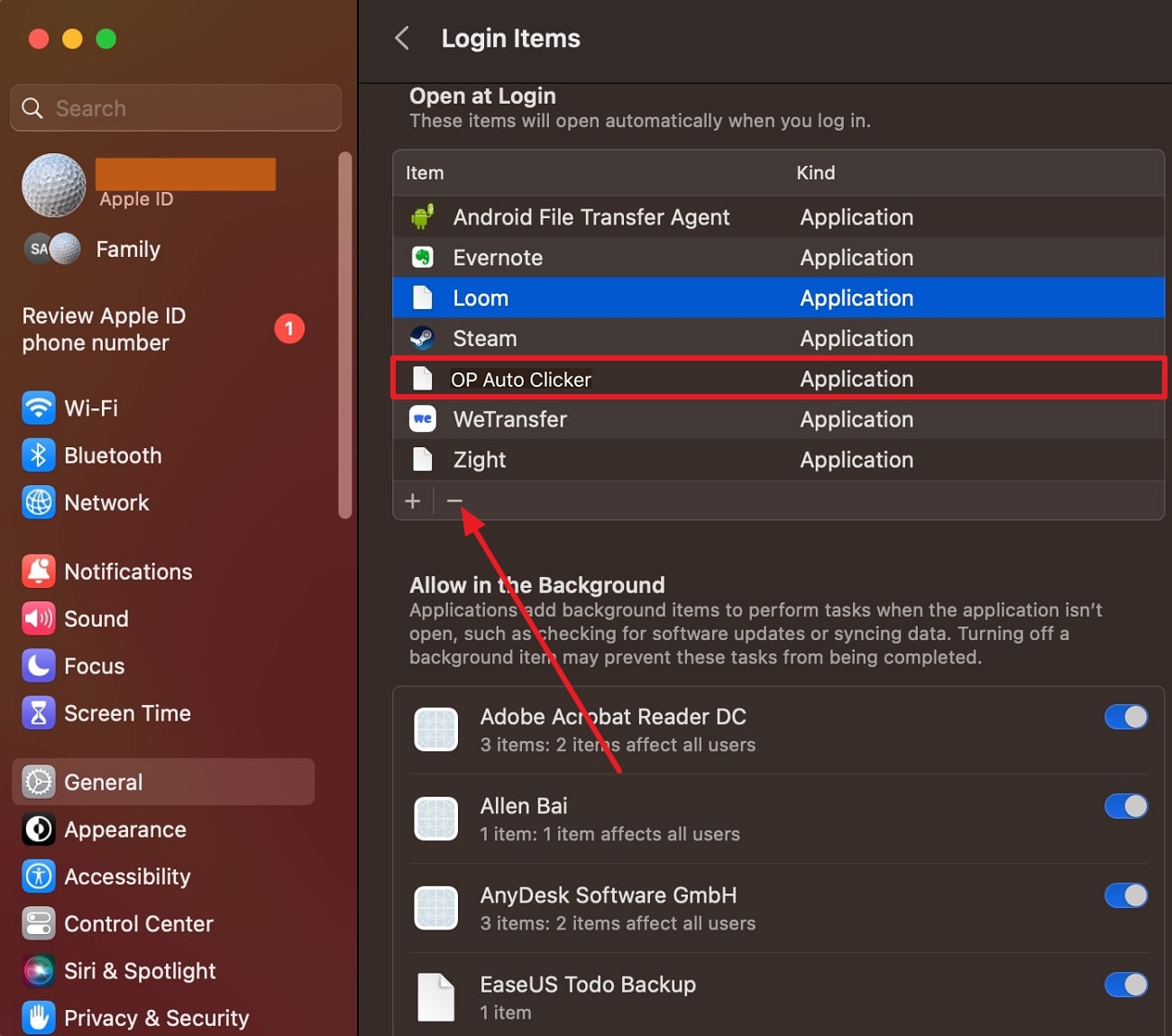Screen dimensions: 1172x1036
Task: Select the 'Loom' row name
Action: tap(481, 298)
